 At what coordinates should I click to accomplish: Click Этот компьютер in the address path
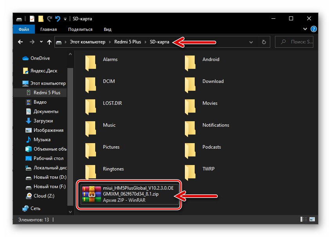88,42
